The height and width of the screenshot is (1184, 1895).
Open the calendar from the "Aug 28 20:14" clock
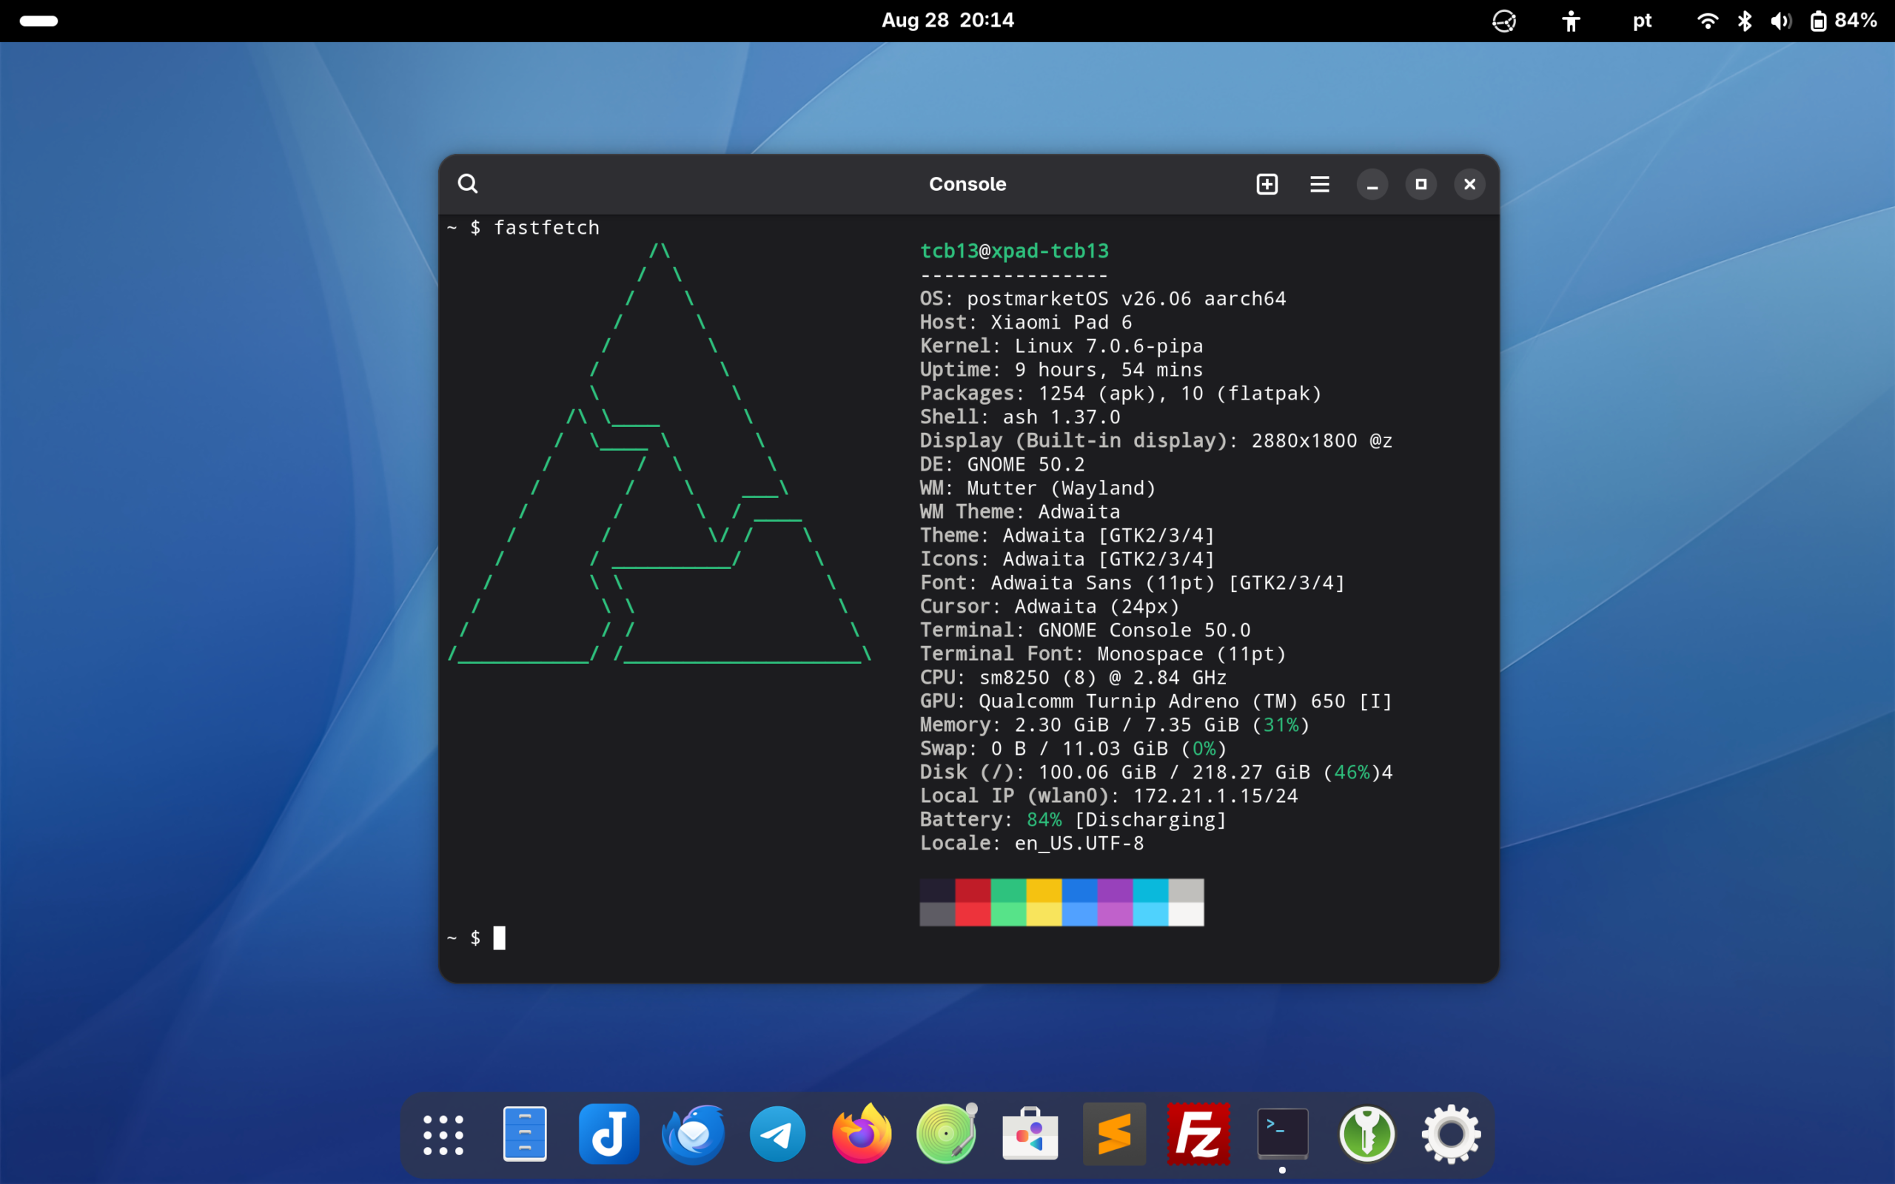947,21
